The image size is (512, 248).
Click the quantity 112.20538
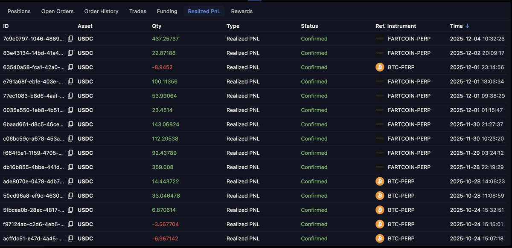pyautogui.click(x=165, y=139)
